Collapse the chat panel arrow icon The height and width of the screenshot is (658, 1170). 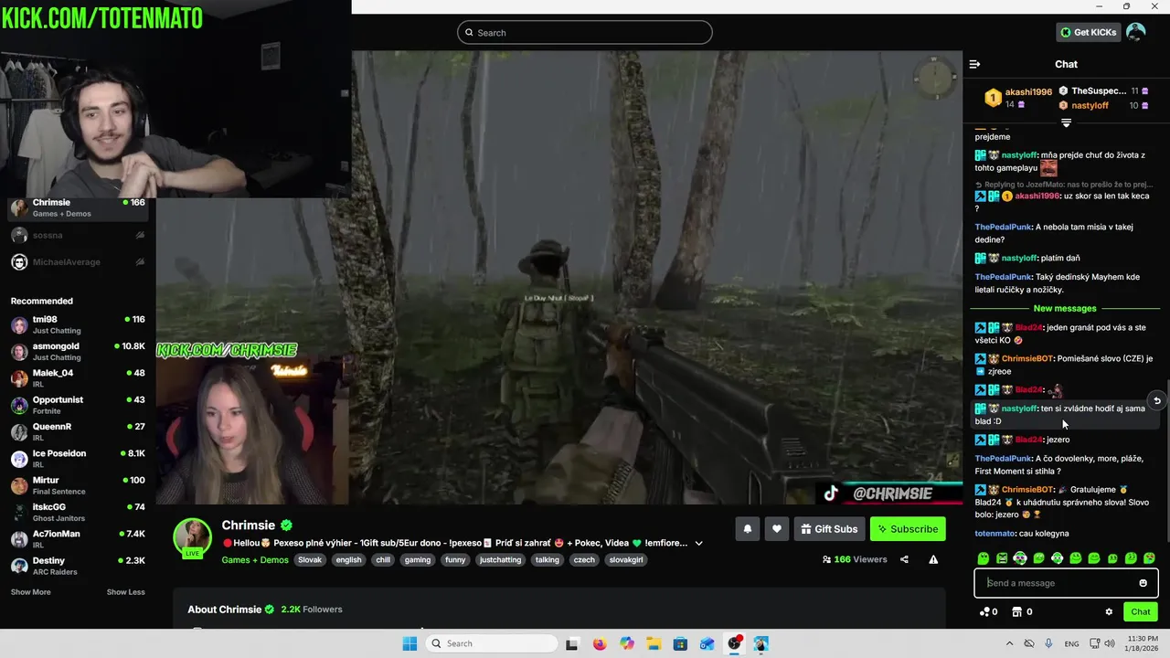[974, 64]
